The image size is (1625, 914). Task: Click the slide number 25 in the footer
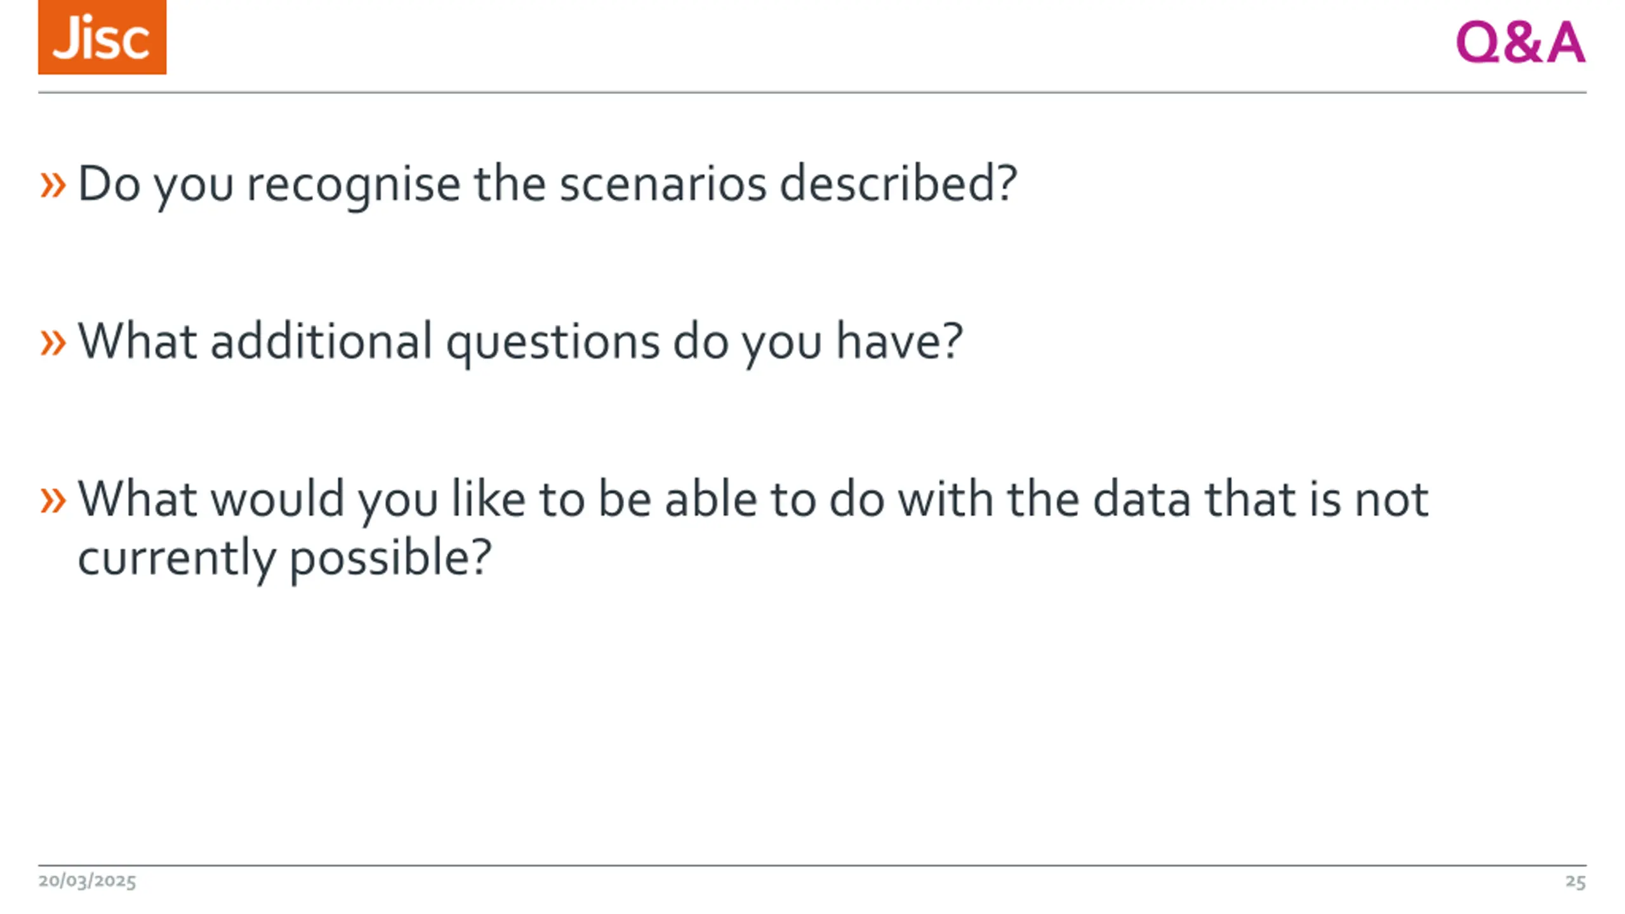point(1575,882)
